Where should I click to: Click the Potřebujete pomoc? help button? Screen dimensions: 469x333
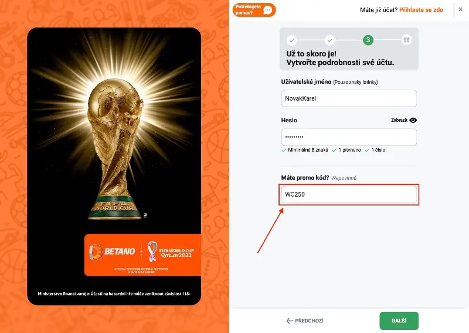254,10
